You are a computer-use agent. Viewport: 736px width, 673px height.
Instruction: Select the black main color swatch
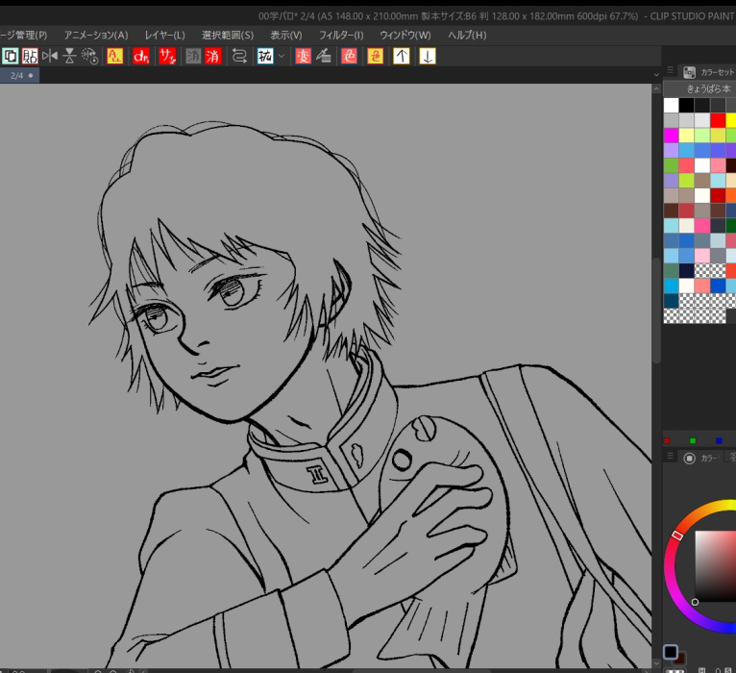point(671,652)
